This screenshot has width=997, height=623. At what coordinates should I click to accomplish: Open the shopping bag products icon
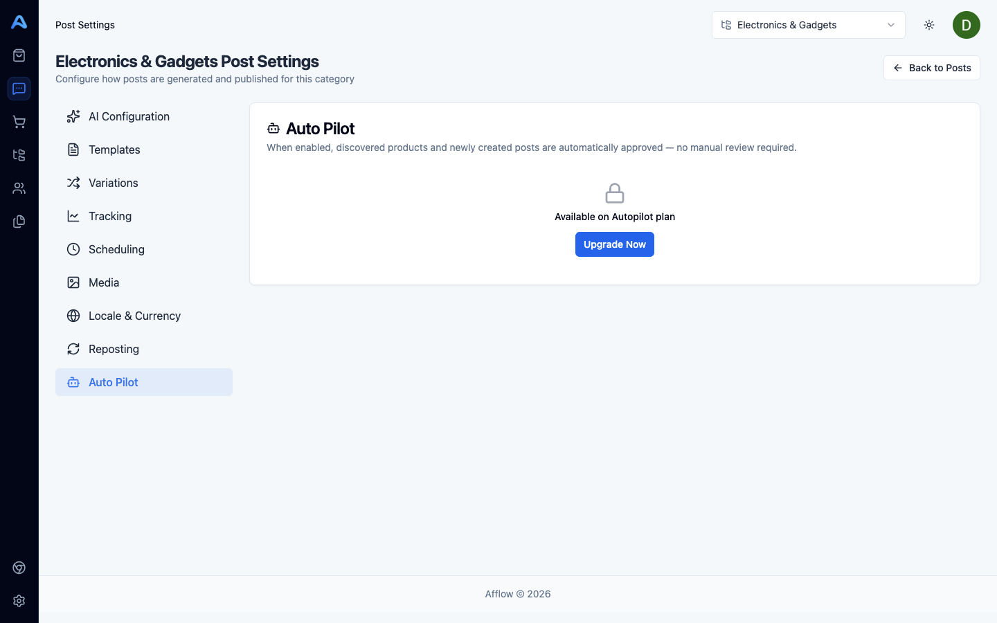click(19, 55)
